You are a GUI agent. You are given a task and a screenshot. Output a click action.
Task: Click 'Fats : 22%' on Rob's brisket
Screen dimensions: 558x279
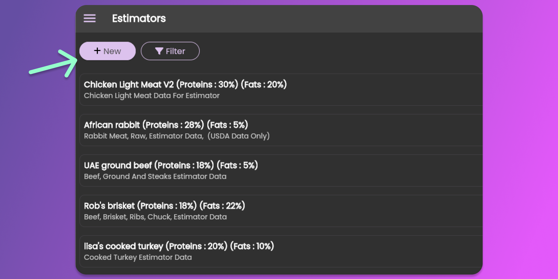click(222, 206)
